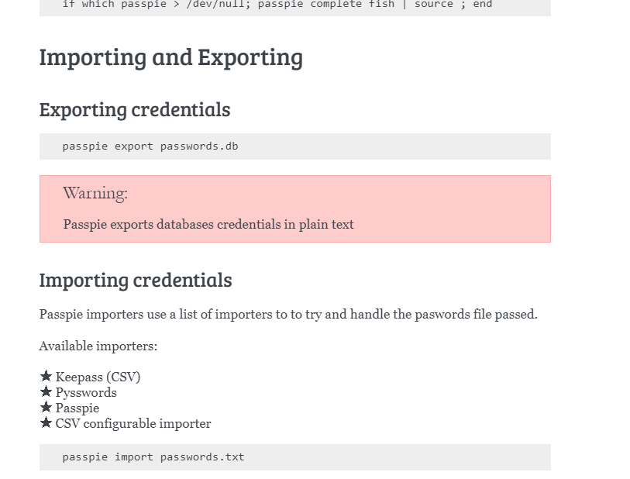Image resolution: width=630 pixels, height=479 pixels.
Task: Click the "passpie export passwords.db" code block
Action: 150,146
